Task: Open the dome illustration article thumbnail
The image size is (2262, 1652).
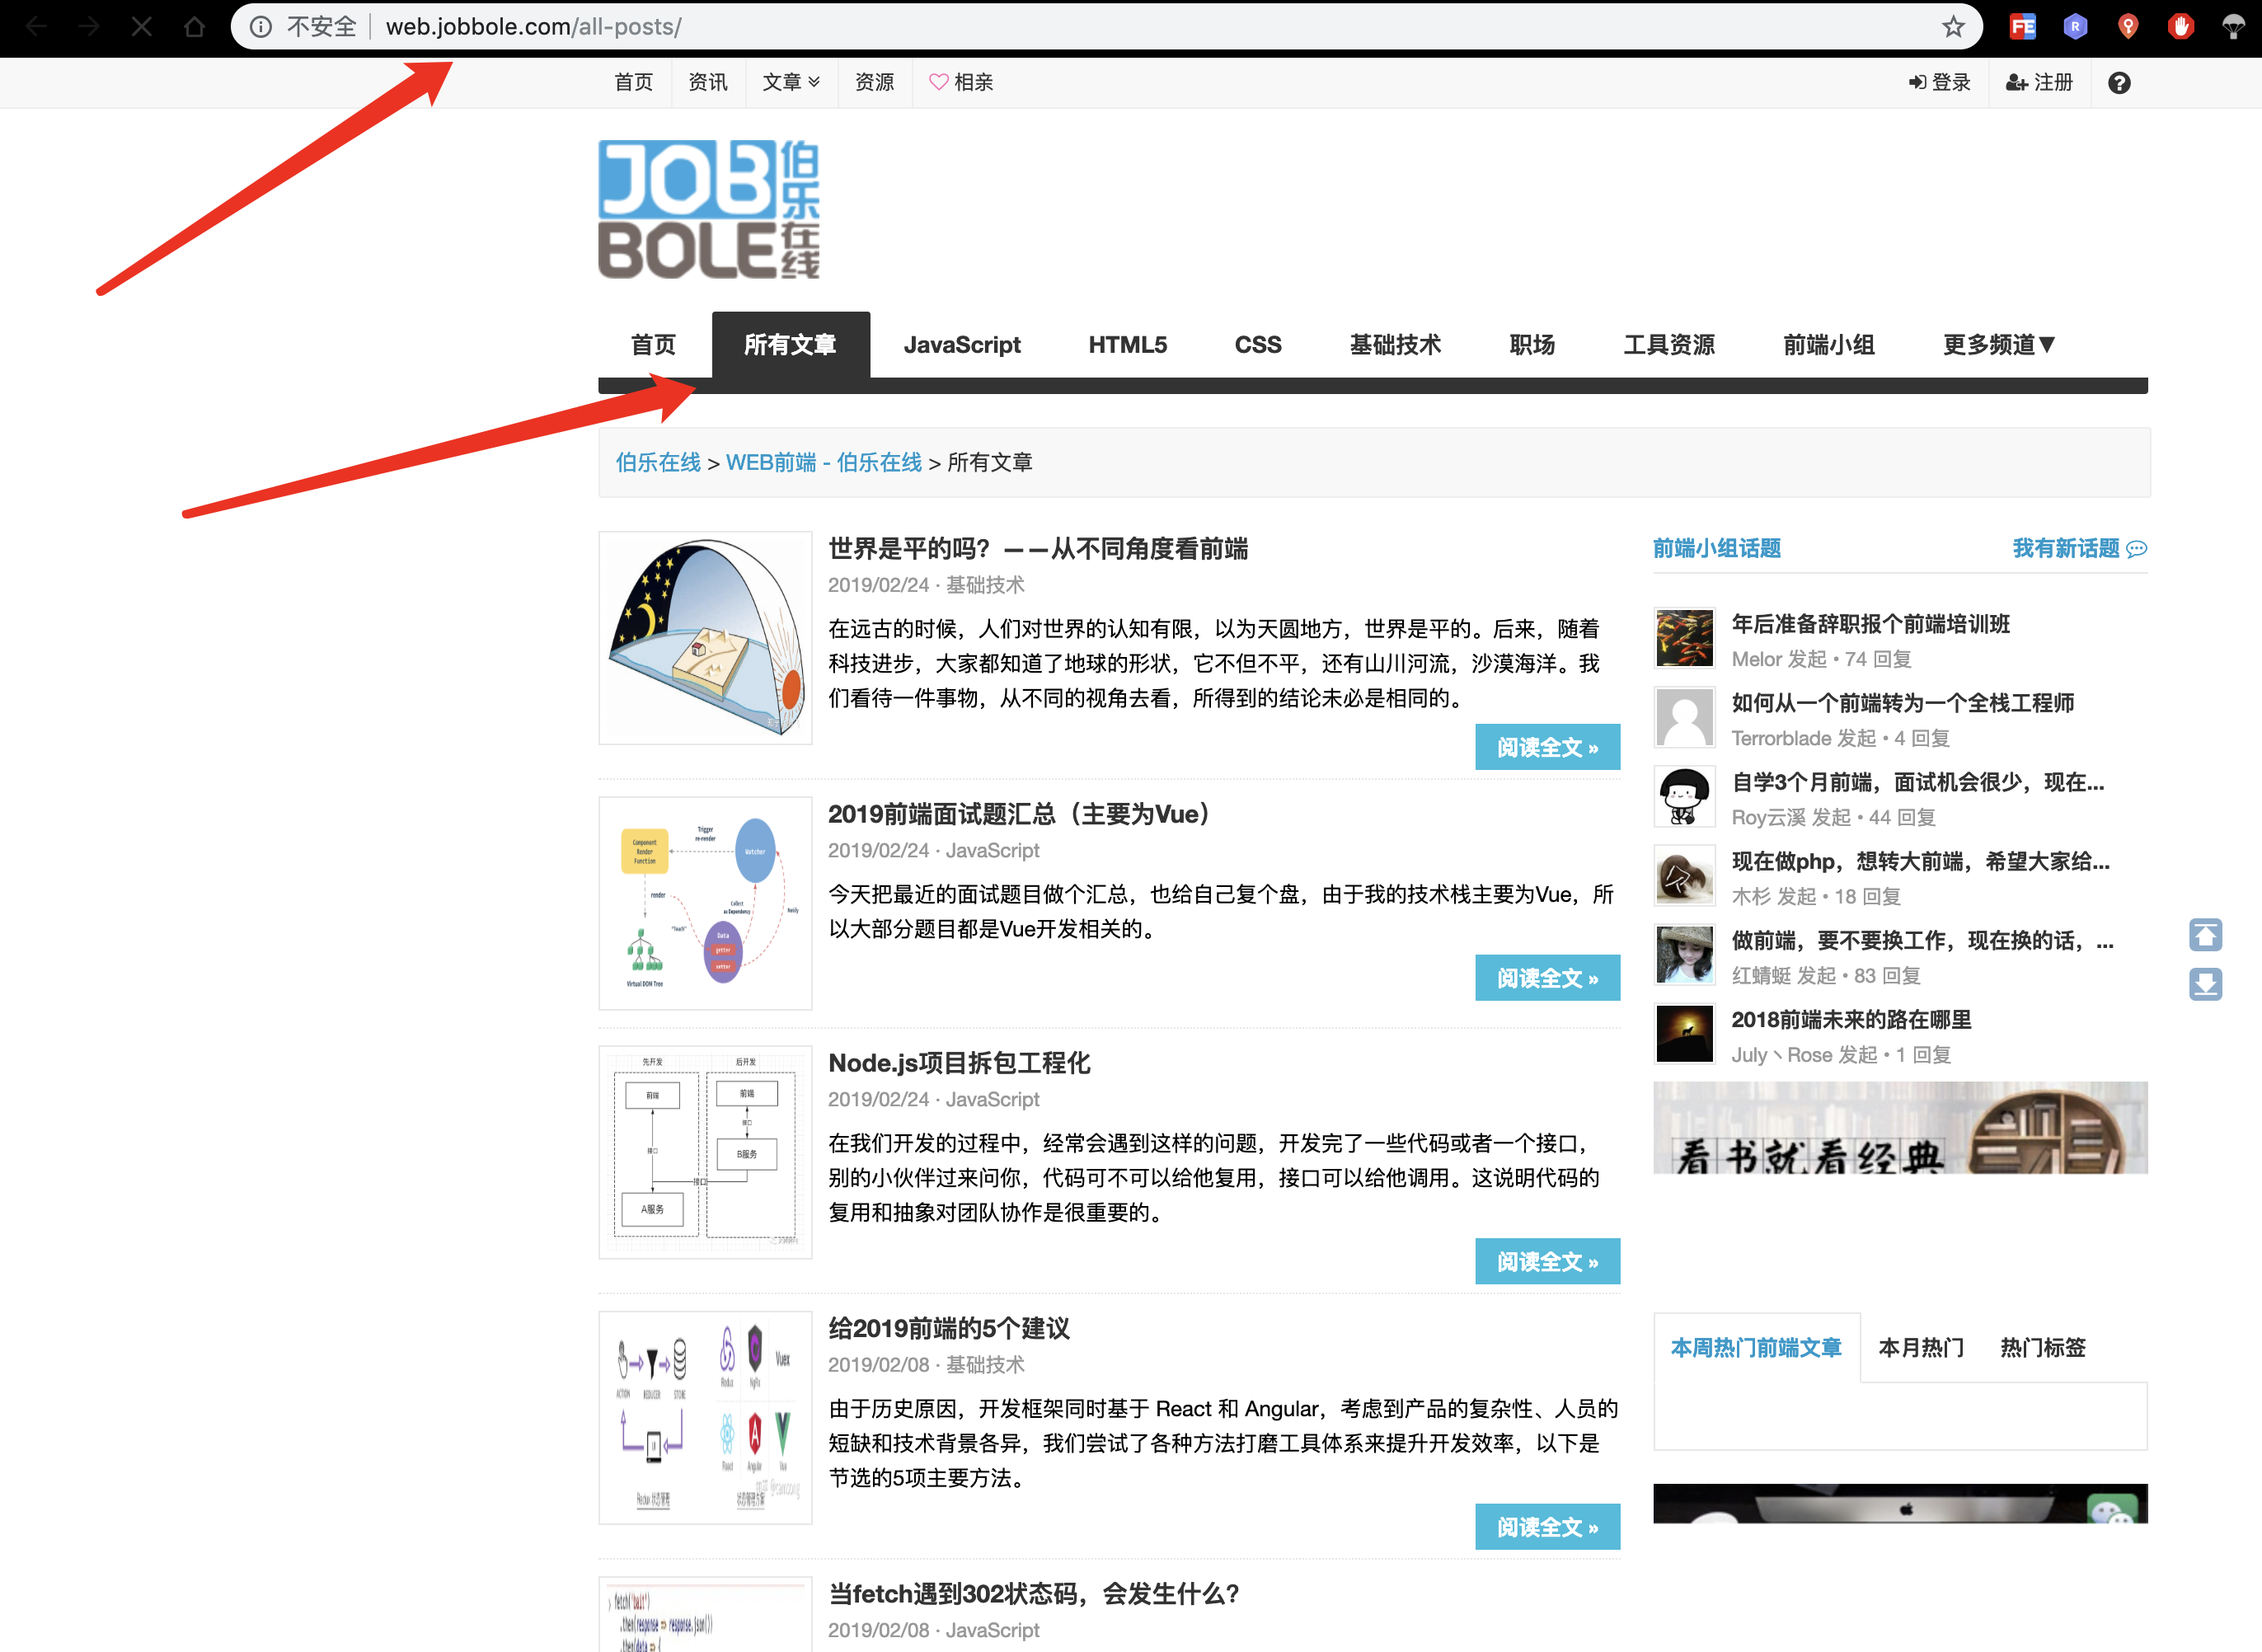Action: pyautogui.click(x=705, y=638)
